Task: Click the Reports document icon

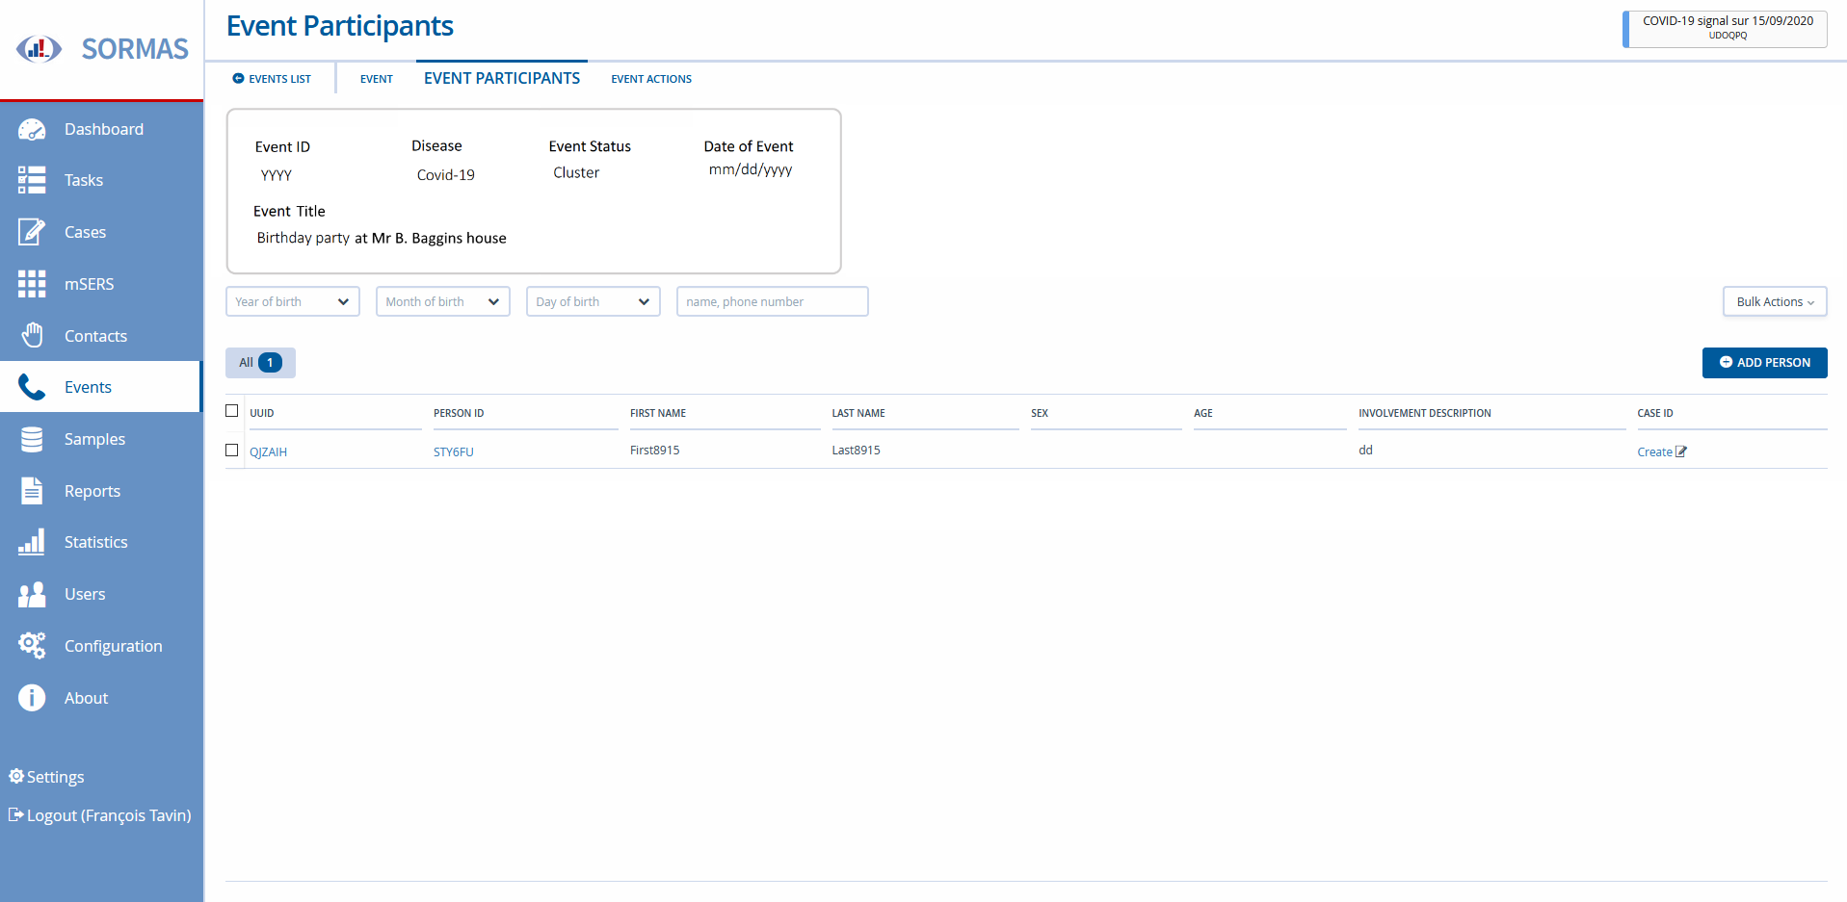Action: pyautogui.click(x=32, y=491)
